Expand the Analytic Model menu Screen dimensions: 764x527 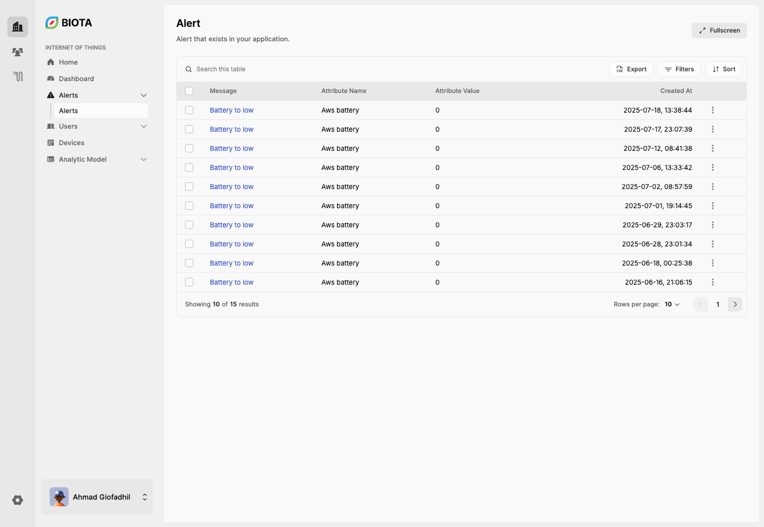coord(144,159)
